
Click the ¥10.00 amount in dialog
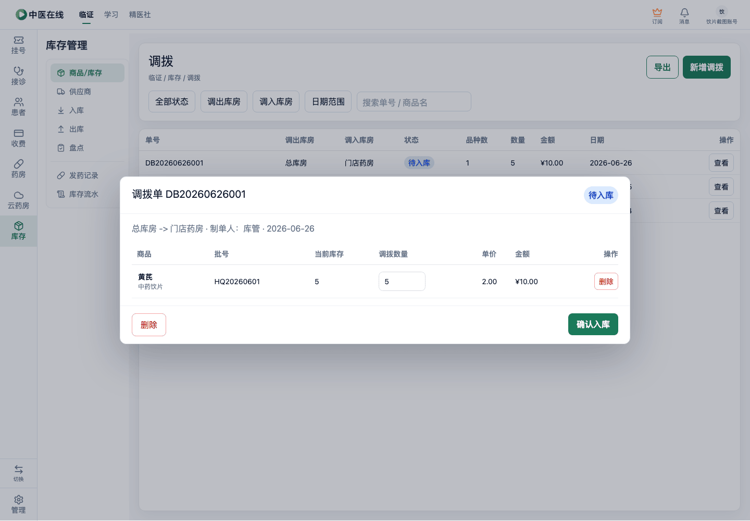point(527,282)
